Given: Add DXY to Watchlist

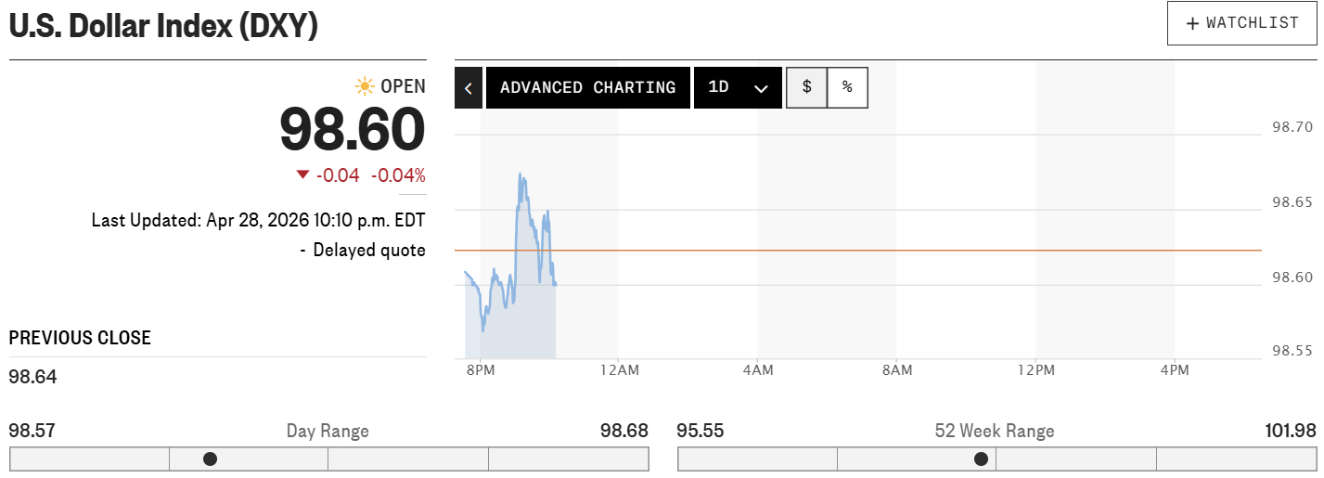Looking at the screenshot, I should (x=1242, y=24).
